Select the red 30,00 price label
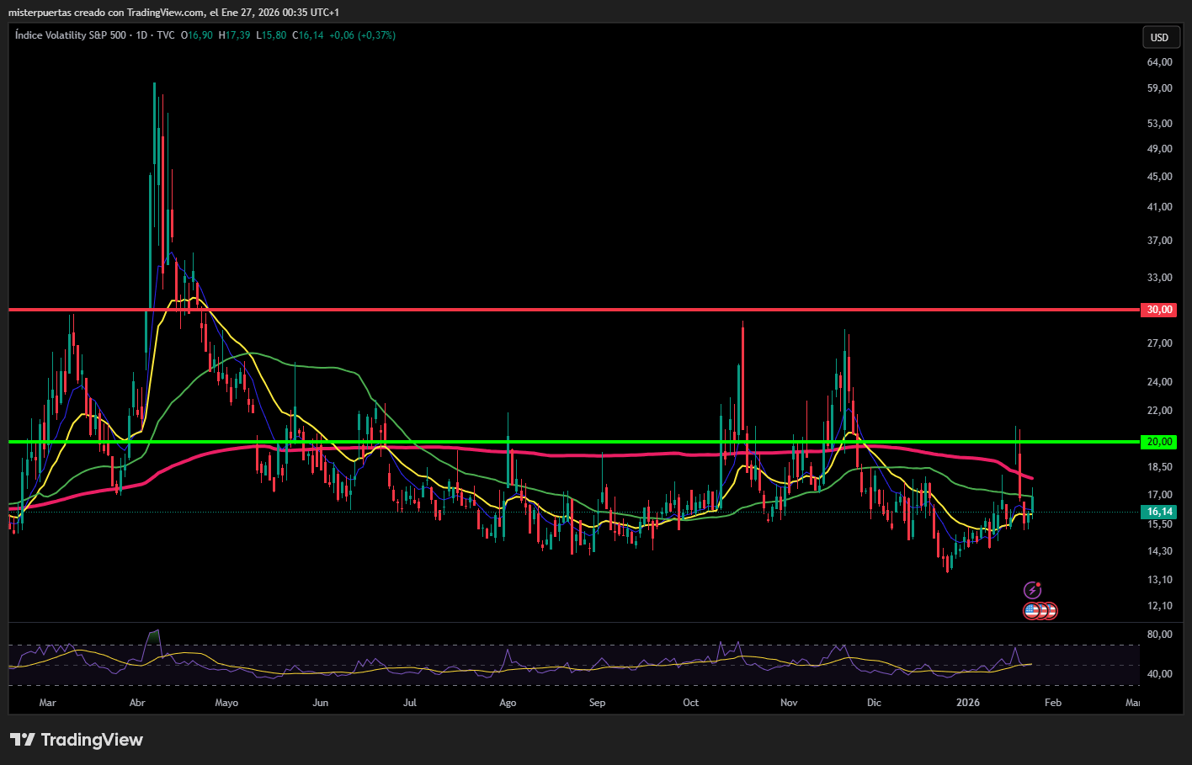 [x=1159, y=310]
